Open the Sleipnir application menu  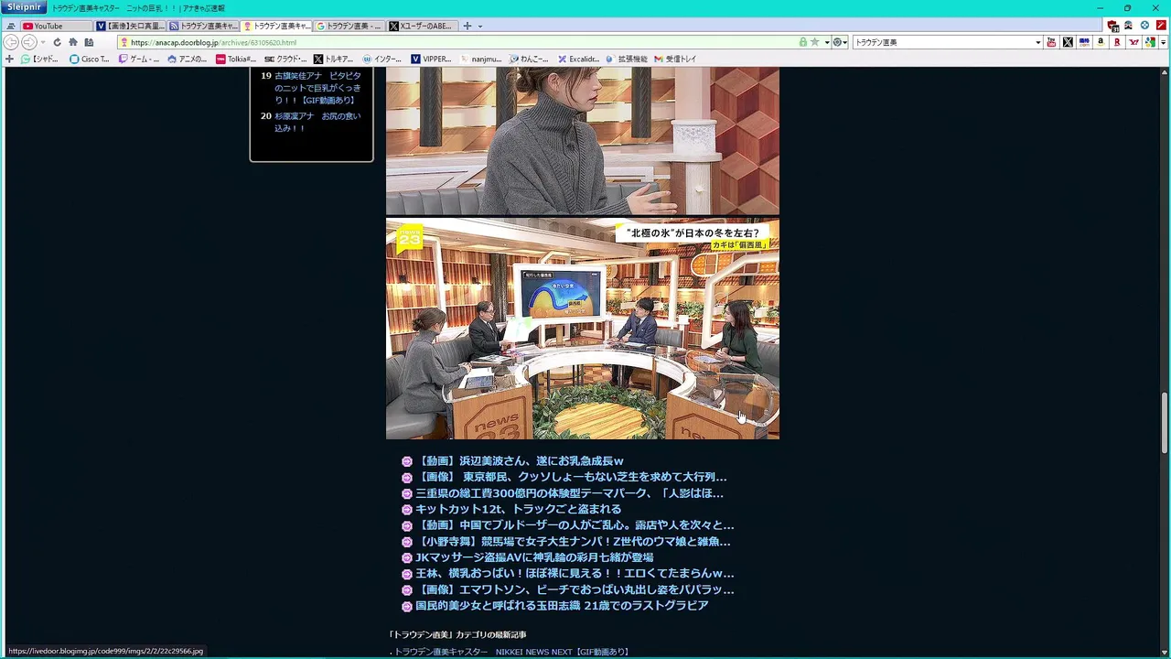[23, 7]
